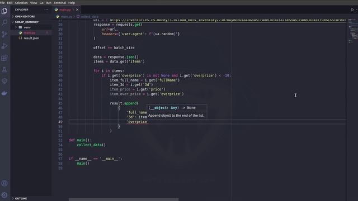Click main.py in the breadcrumb
The height and width of the screenshot is (201, 358).
point(66,17)
